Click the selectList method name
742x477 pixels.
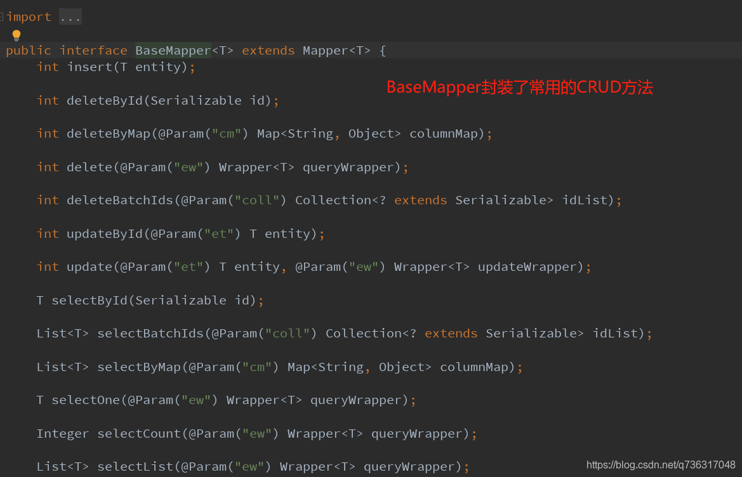[135, 467]
